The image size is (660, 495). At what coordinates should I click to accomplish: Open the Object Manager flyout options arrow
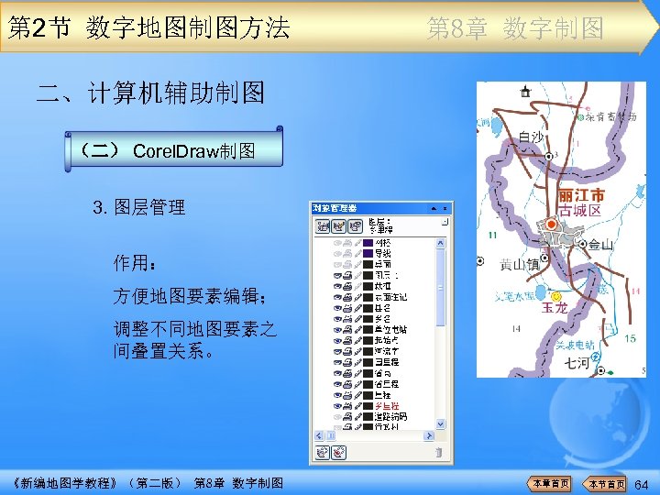pyautogui.click(x=445, y=222)
